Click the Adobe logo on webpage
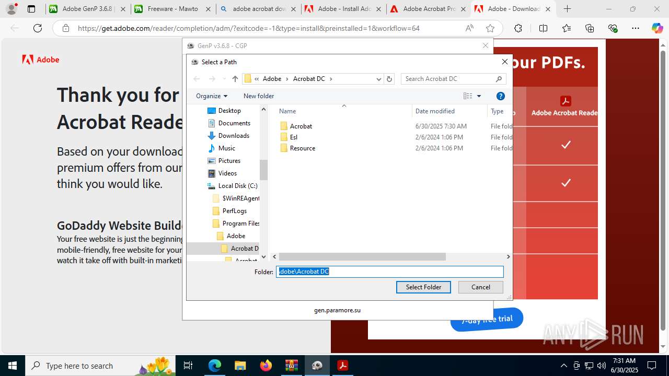Viewport: 669px width, 376px height. (41, 60)
